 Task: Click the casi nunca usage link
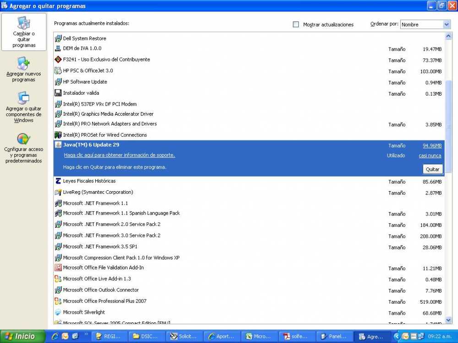coord(430,155)
